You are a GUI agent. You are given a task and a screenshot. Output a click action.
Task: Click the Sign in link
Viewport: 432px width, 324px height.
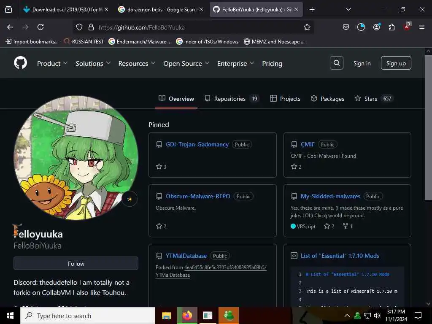tap(362, 63)
